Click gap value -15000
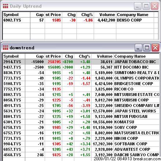161x161 pixels. [x=37, y=62]
